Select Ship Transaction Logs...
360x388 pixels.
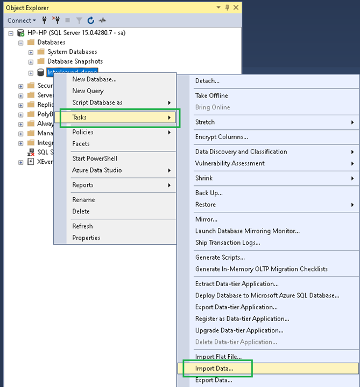(268, 242)
